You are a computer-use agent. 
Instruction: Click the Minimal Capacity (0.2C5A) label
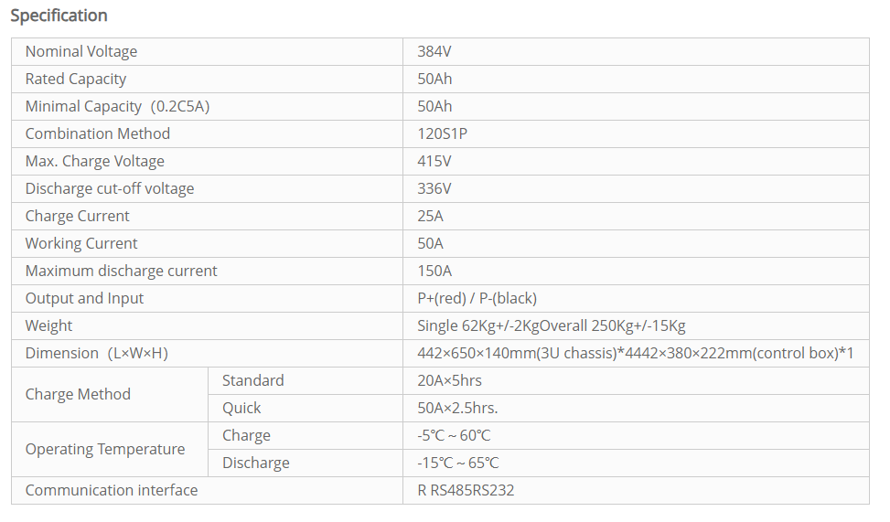[117, 106]
